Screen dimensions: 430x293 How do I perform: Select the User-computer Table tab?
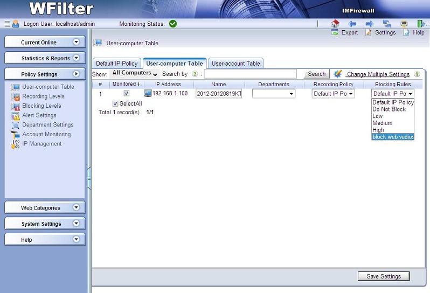point(175,64)
